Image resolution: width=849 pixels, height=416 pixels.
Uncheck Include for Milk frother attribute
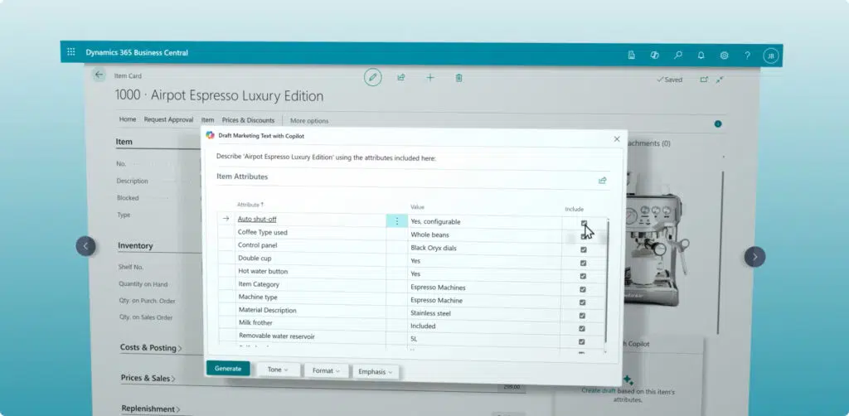582,328
